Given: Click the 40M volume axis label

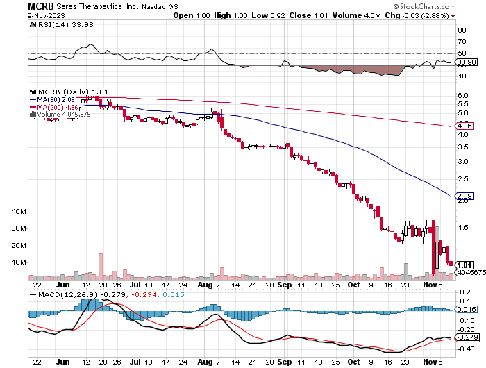Looking at the screenshot, I should click(x=19, y=212).
